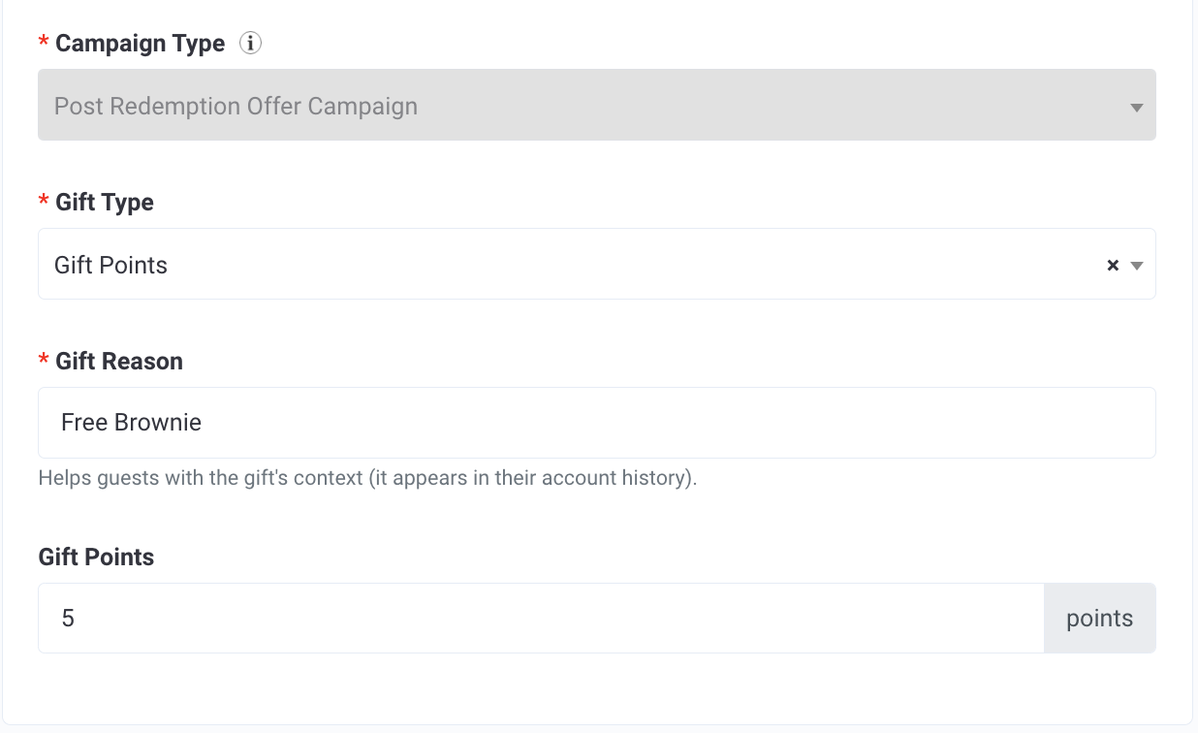The image size is (1198, 733).
Task: Click the Gift Points field label
Action: pos(96,558)
